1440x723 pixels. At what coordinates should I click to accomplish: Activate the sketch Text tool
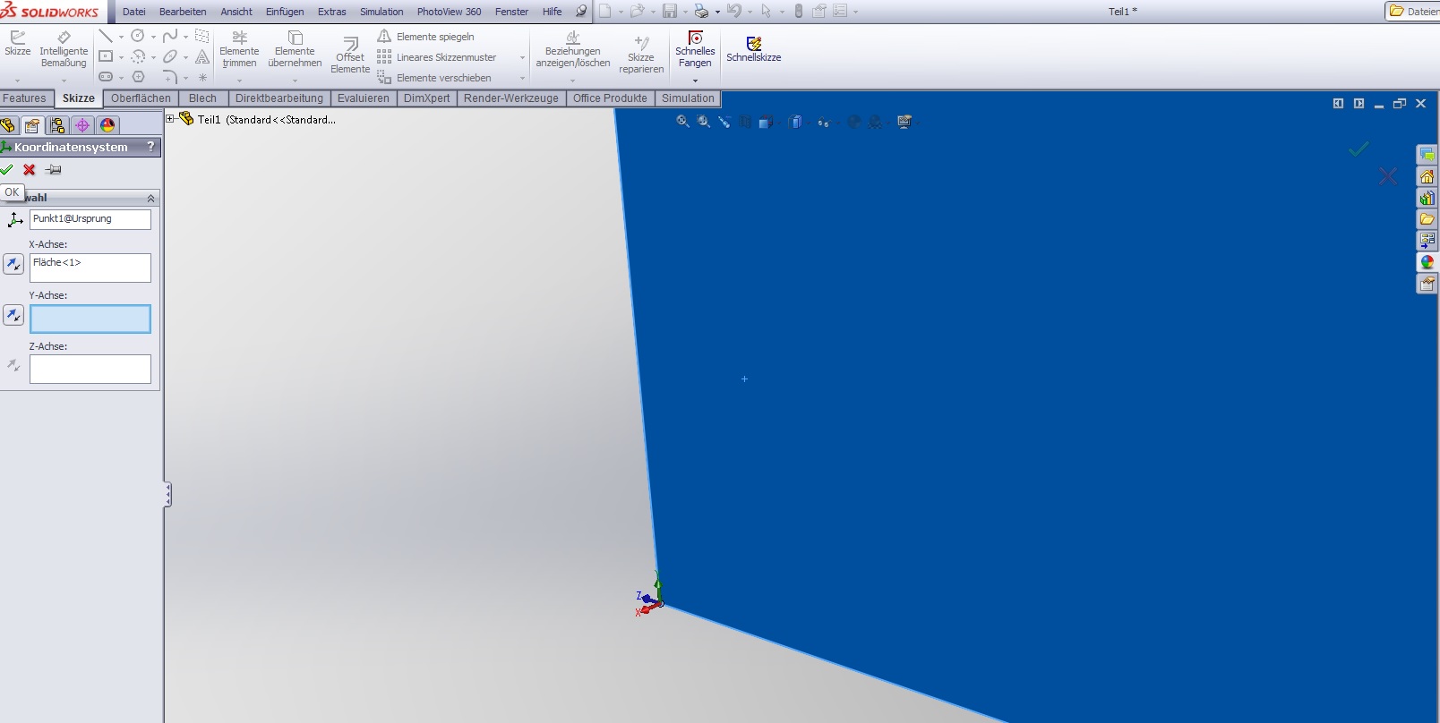tap(202, 56)
